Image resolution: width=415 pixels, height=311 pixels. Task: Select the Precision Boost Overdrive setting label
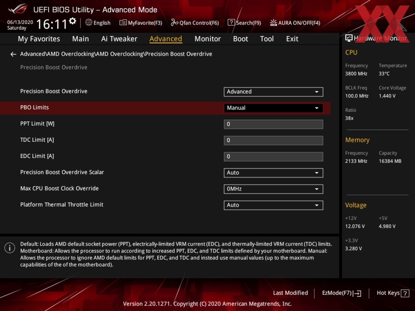(x=54, y=91)
